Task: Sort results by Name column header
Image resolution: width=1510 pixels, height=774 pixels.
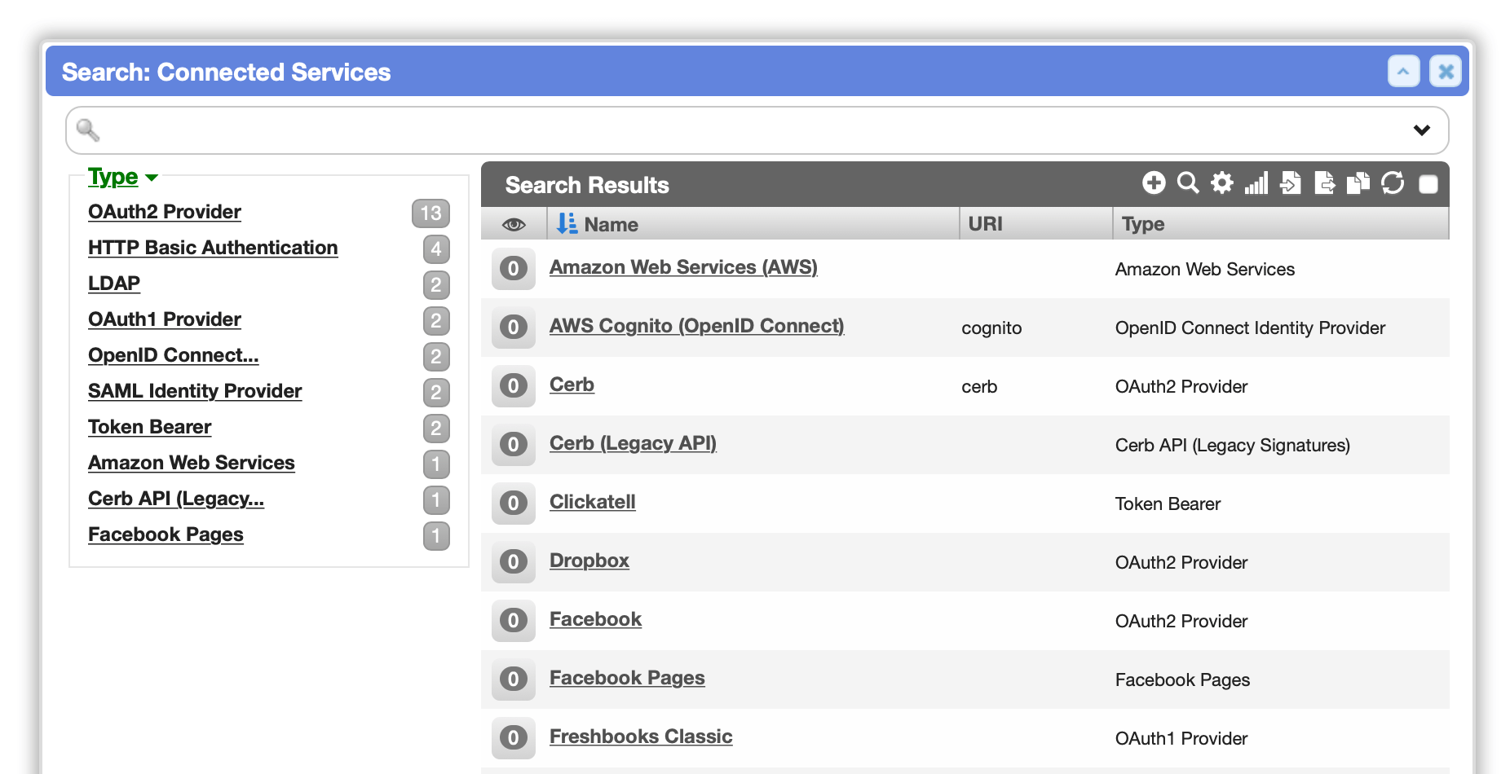Action: 612,224
